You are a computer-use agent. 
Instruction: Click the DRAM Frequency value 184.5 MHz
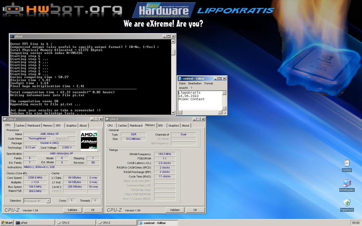[x=165, y=154]
